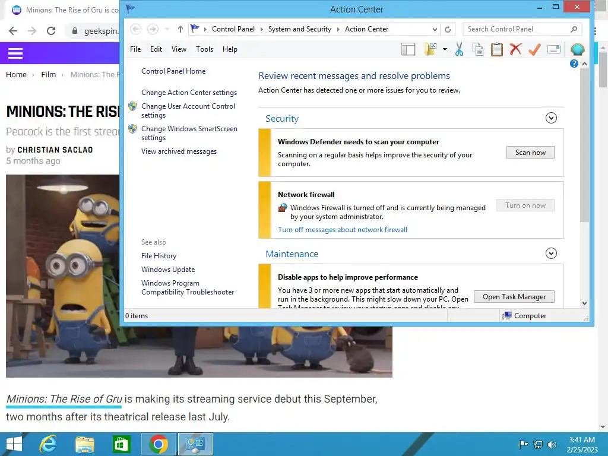The height and width of the screenshot is (456, 608).
Task: Click the Back arrow in Action Center
Action: (x=135, y=29)
